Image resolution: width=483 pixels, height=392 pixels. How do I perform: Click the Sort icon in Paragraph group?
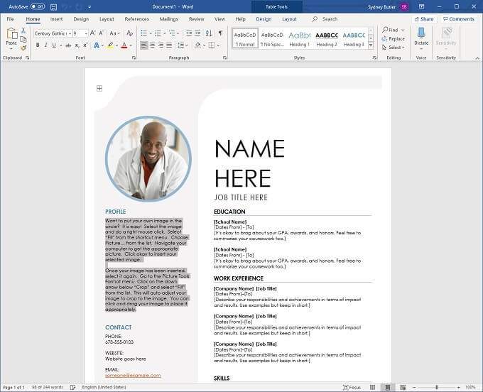pos(208,33)
